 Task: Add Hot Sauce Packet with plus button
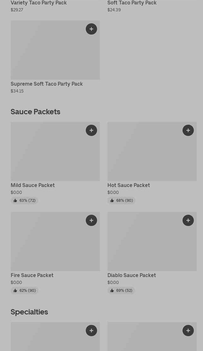pos(188,130)
